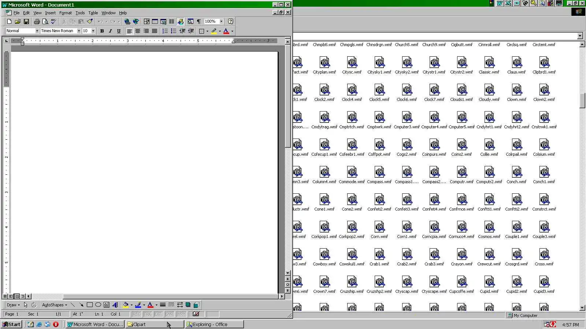
Task: Toggle Underline formatting
Action: click(119, 31)
